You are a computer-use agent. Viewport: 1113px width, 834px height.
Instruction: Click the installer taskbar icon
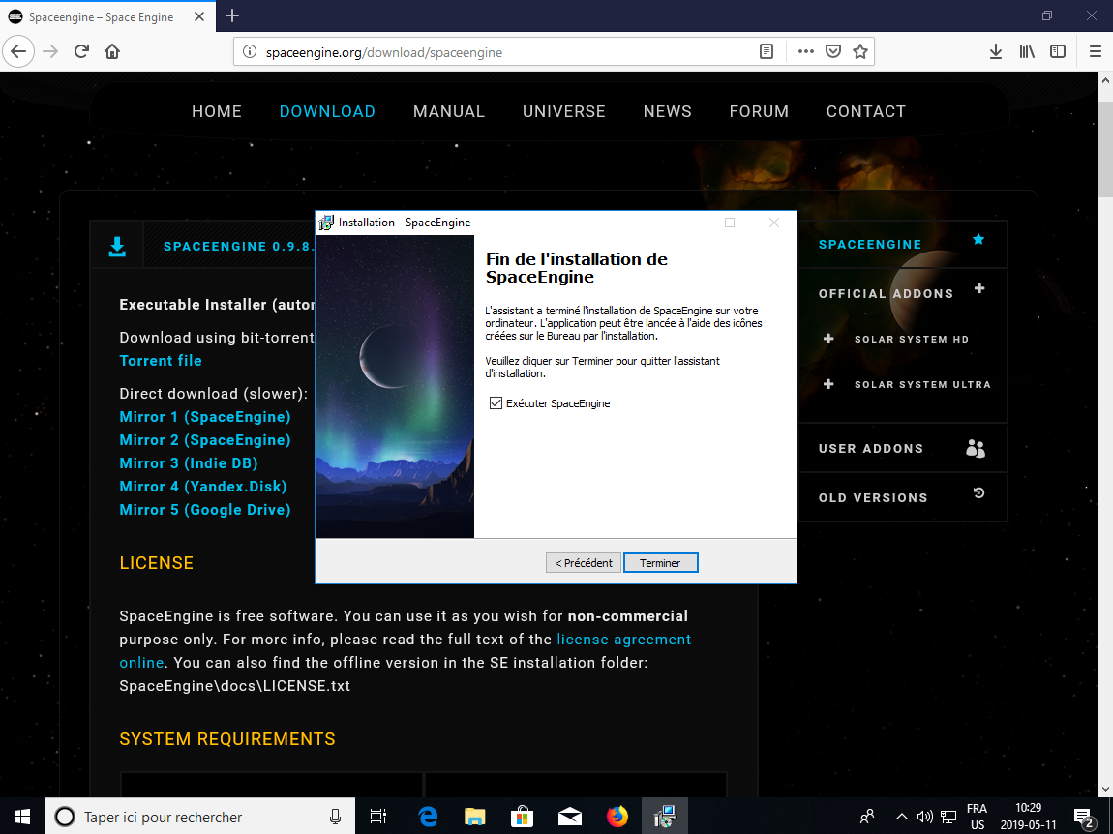(x=664, y=817)
